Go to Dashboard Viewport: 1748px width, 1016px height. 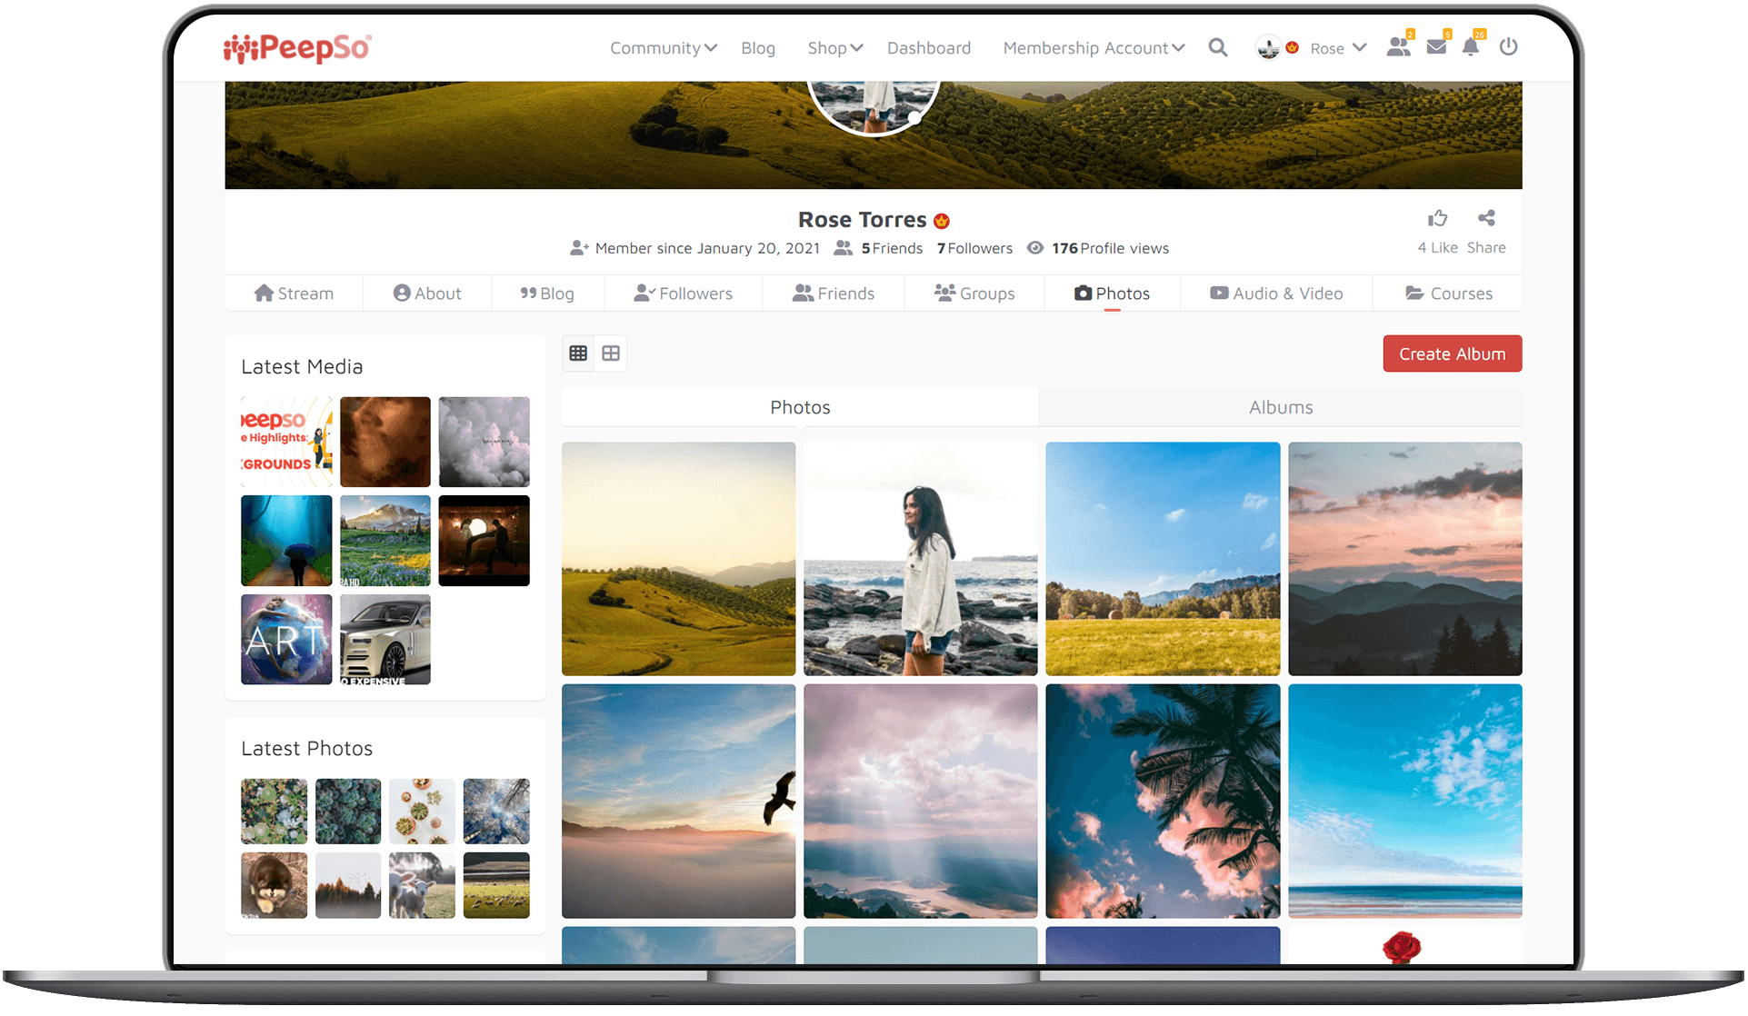929,48
